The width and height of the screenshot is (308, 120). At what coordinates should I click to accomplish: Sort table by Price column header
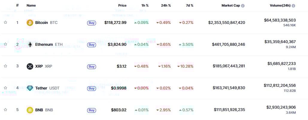122,5
